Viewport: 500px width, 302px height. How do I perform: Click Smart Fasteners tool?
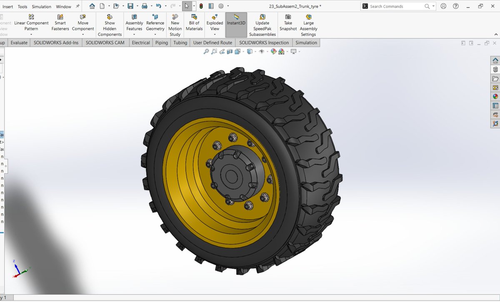point(60,23)
